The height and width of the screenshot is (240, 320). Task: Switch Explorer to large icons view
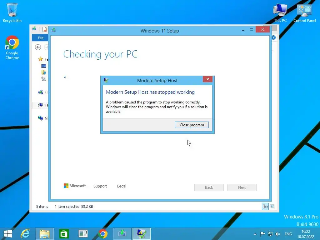coord(272,206)
